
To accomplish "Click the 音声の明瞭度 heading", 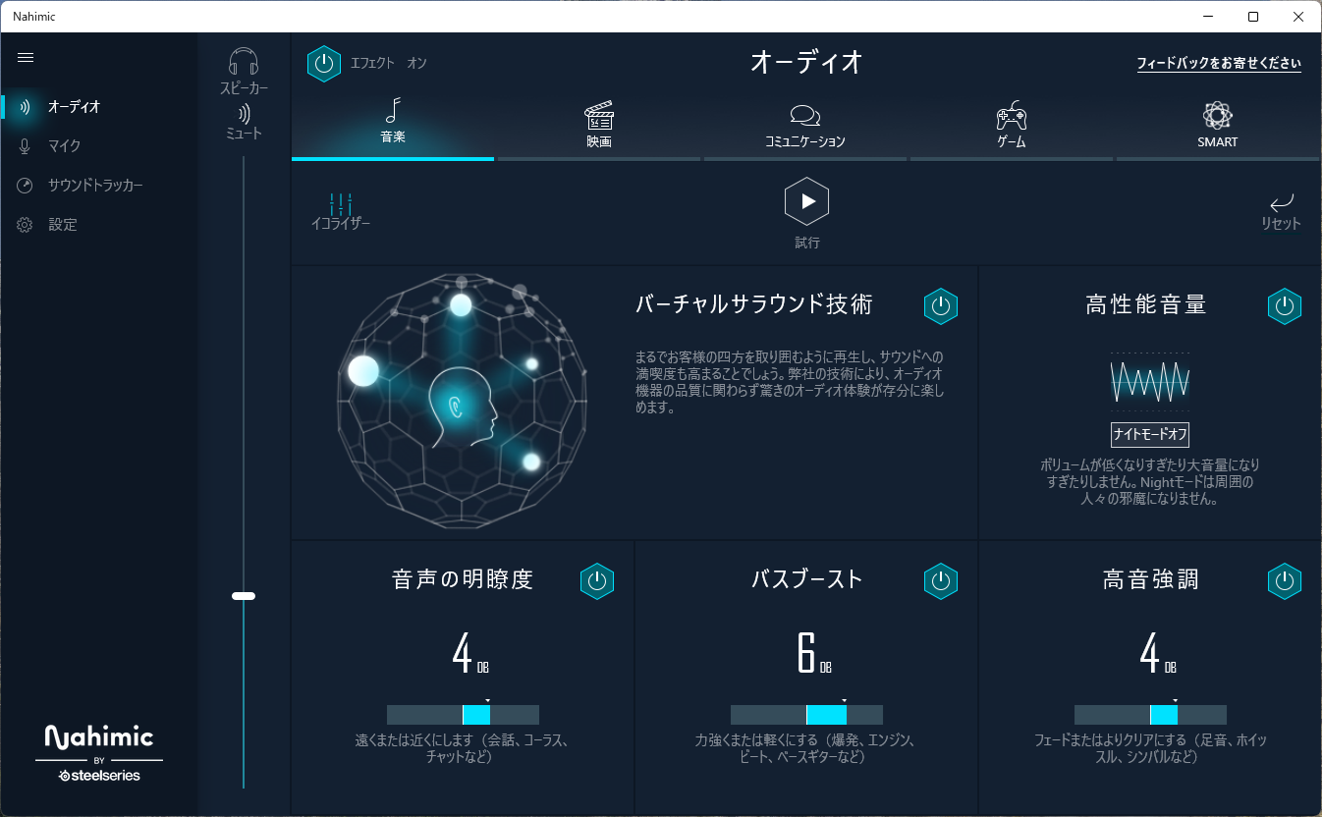I will coord(463,580).
